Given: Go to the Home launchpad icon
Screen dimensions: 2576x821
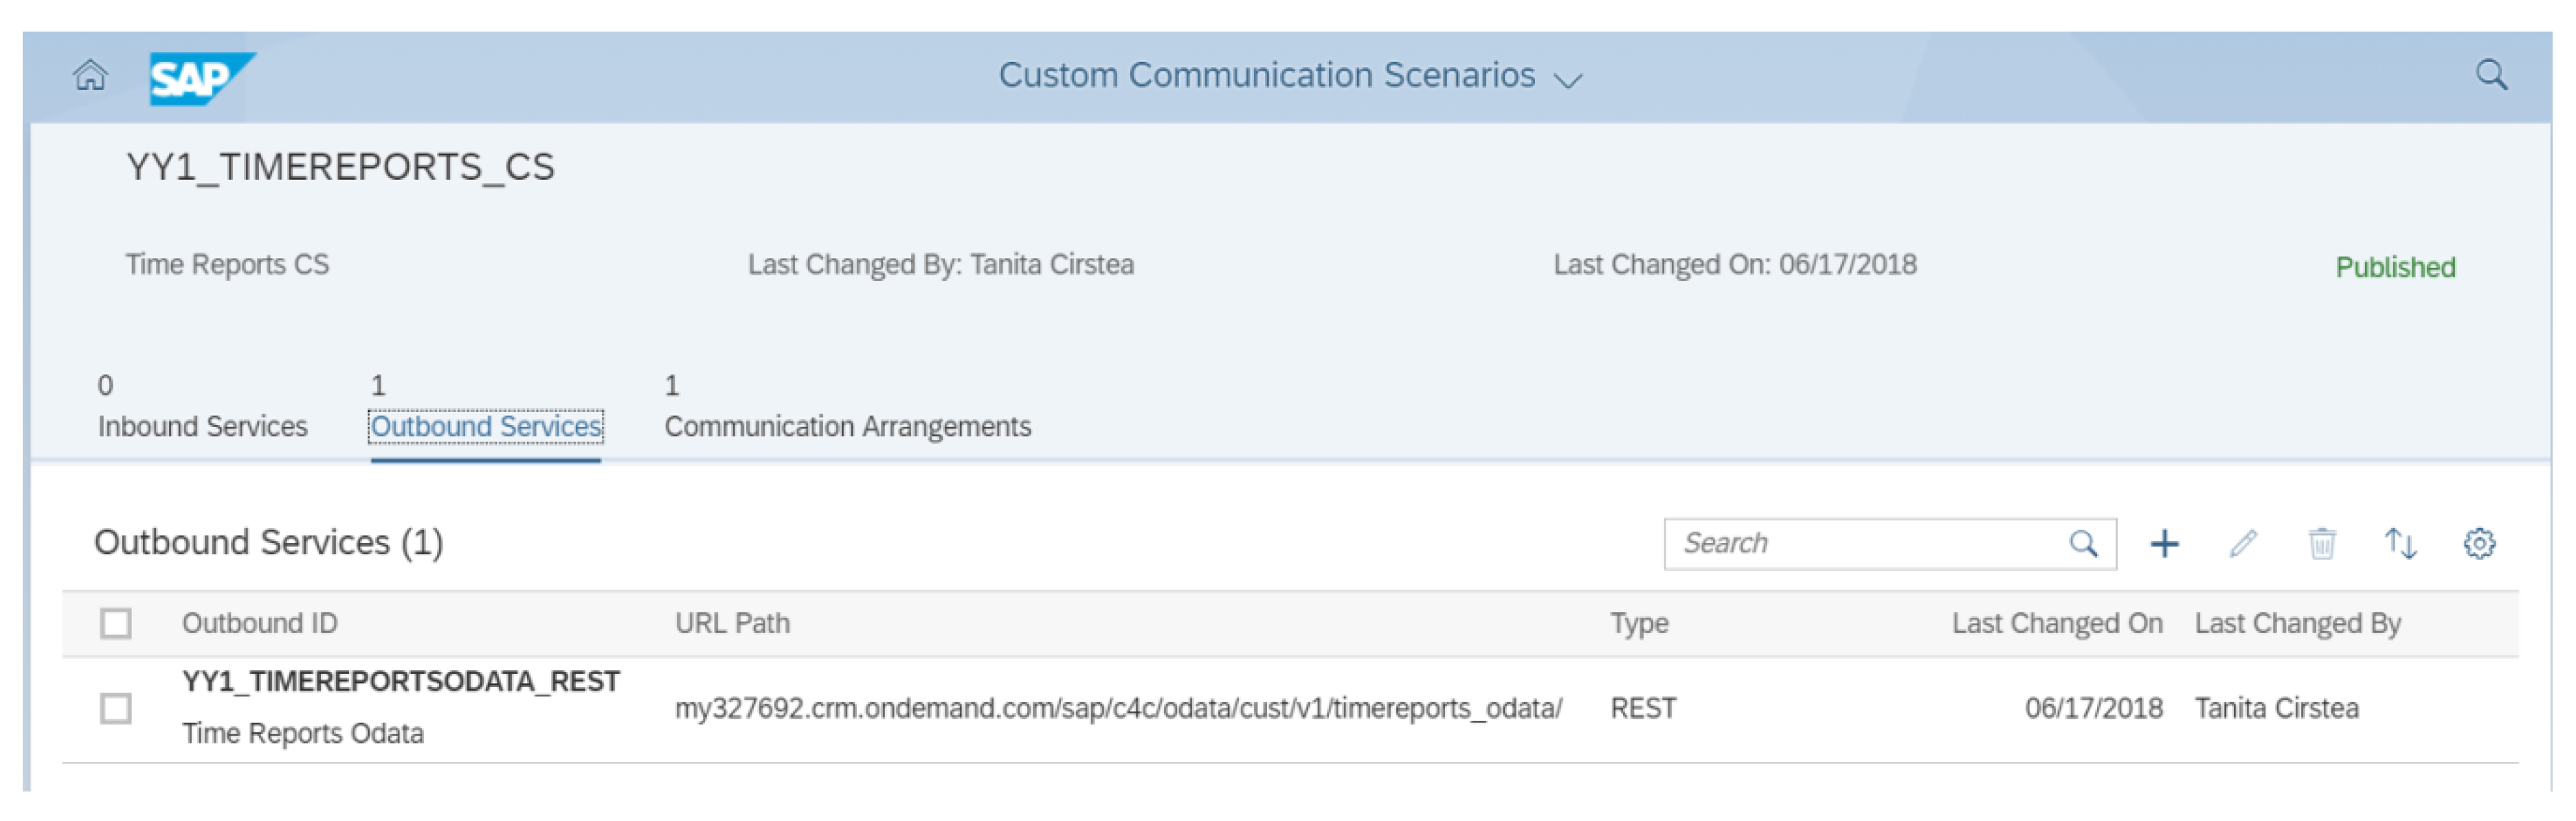Looking at the screenshot, I should (x=90, y=75).
